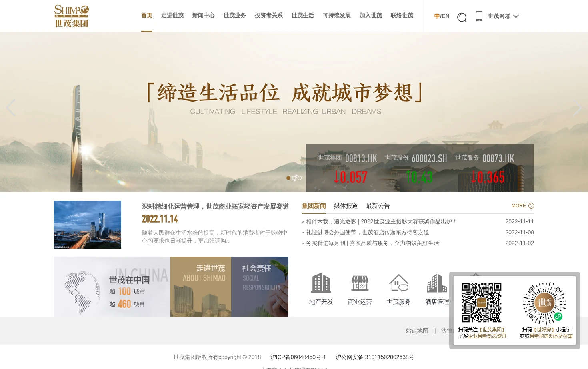Open the 走进世茂 About Shimao tile
Screen dimensions: 588x369
200,287
